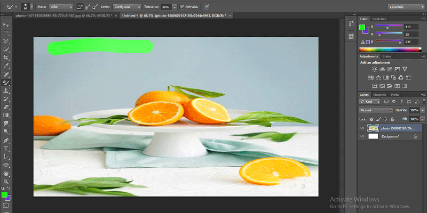This screenshot has height=213, width=427.
Task: Click the Brightness/Contrast adjustment icon
Action: (x=375, y=69)
